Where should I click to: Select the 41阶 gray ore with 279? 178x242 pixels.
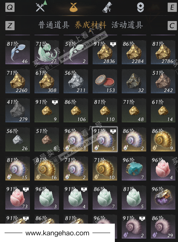click(18, 110)
